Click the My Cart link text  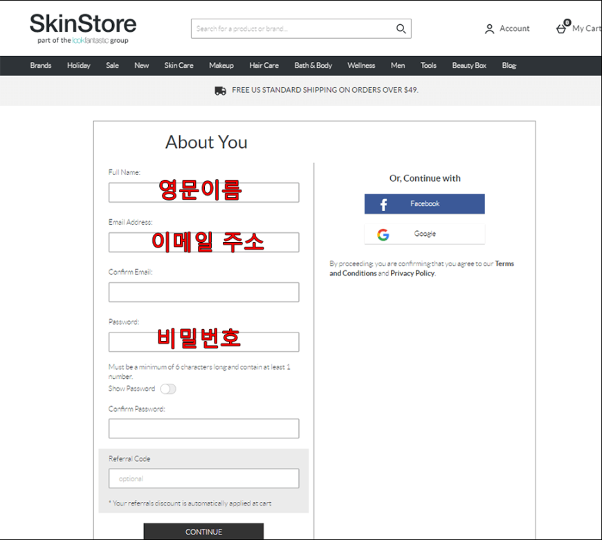pyautogui.click(x=586, y=29)
